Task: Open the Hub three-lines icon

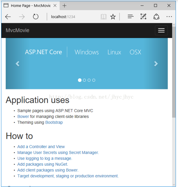Action: (131, 16)
